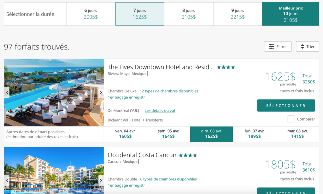Open Les détails du vol link
323x194 pixels.
[160, 111]
